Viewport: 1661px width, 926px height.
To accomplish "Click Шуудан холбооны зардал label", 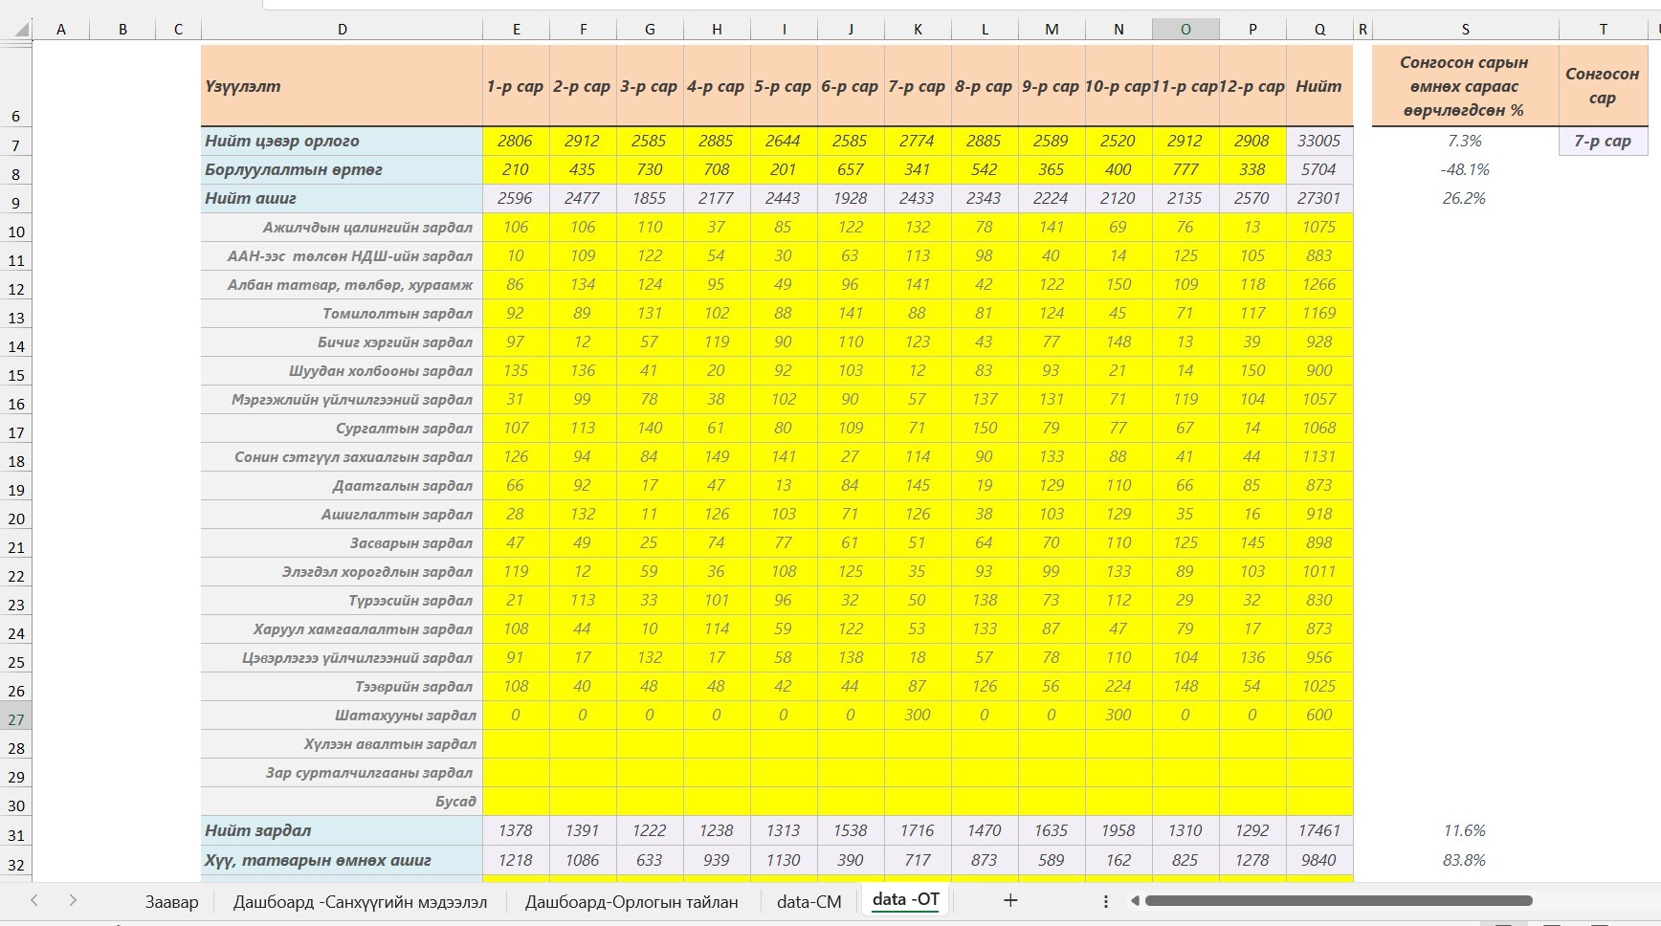I will (x=381, y=370).
